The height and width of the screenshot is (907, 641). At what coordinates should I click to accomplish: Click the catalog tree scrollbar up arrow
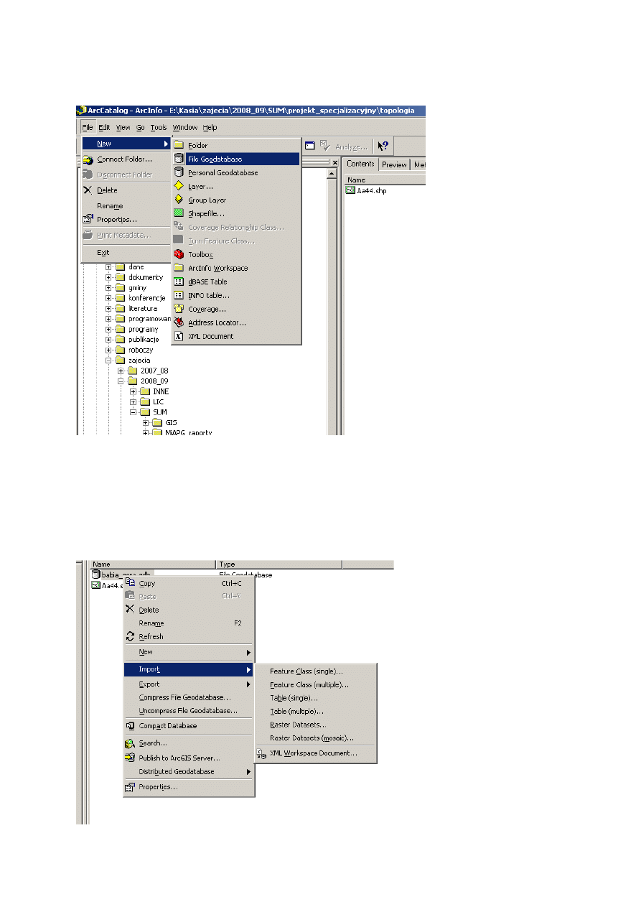(332, 173)
